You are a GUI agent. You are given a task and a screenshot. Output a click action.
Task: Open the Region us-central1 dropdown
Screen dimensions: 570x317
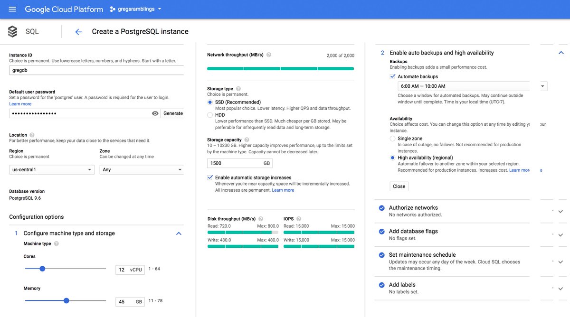(x=52, y=169)
